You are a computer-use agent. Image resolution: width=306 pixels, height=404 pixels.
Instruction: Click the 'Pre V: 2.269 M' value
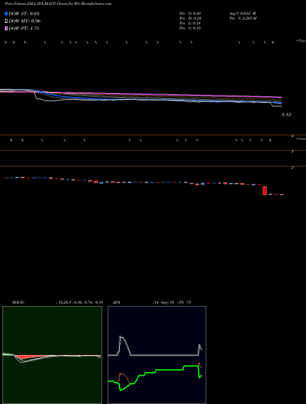click(243, 18)
